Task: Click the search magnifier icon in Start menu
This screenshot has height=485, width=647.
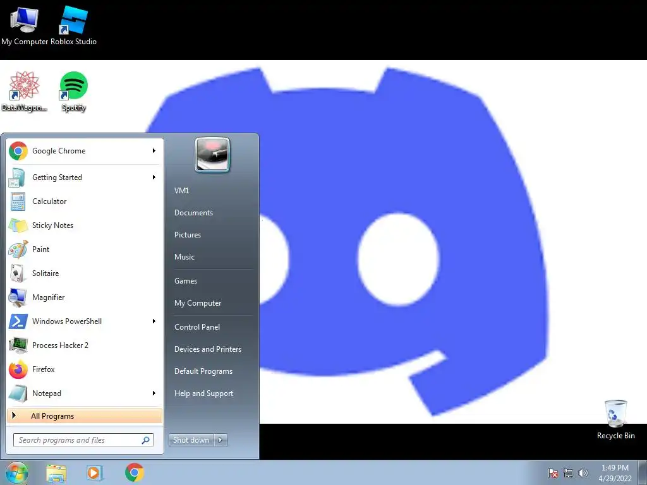Action: click(x=146, y=440)
